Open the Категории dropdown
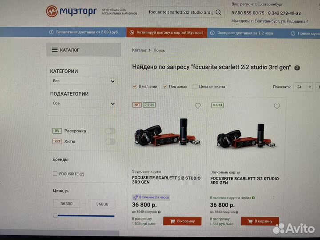320x240 pixels. 84,81
